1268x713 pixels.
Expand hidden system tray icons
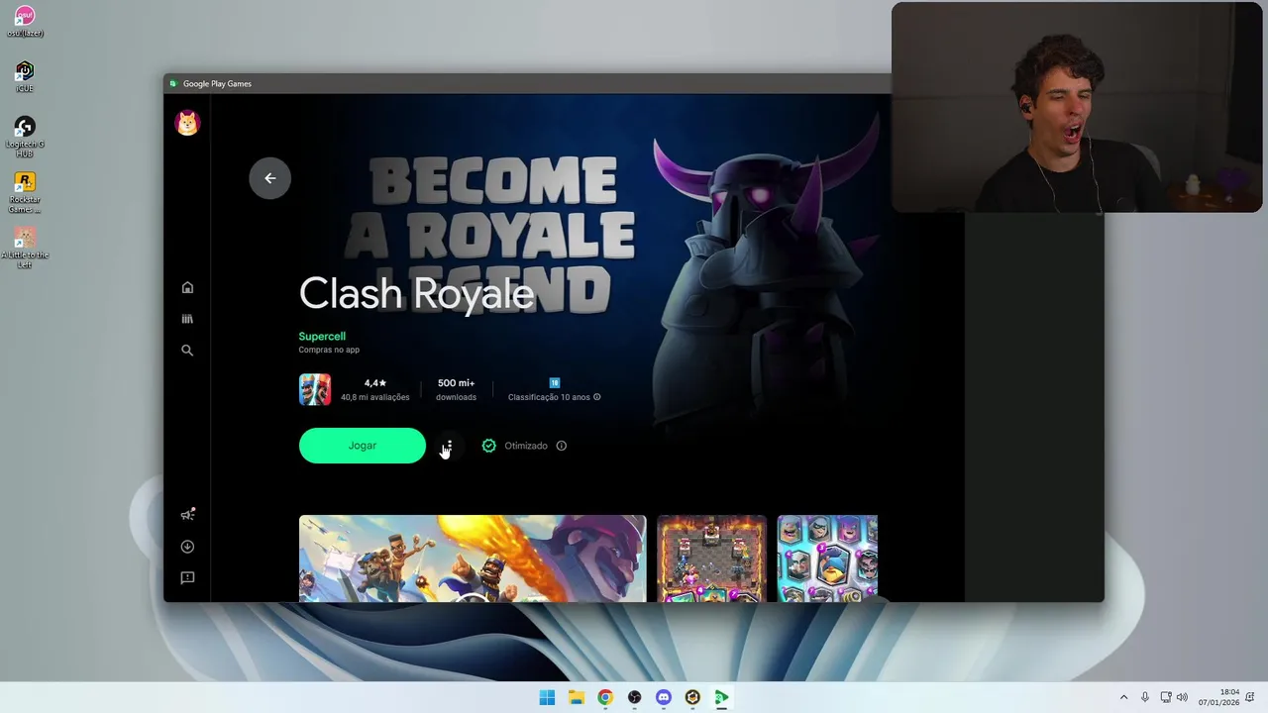(1123, 697)
